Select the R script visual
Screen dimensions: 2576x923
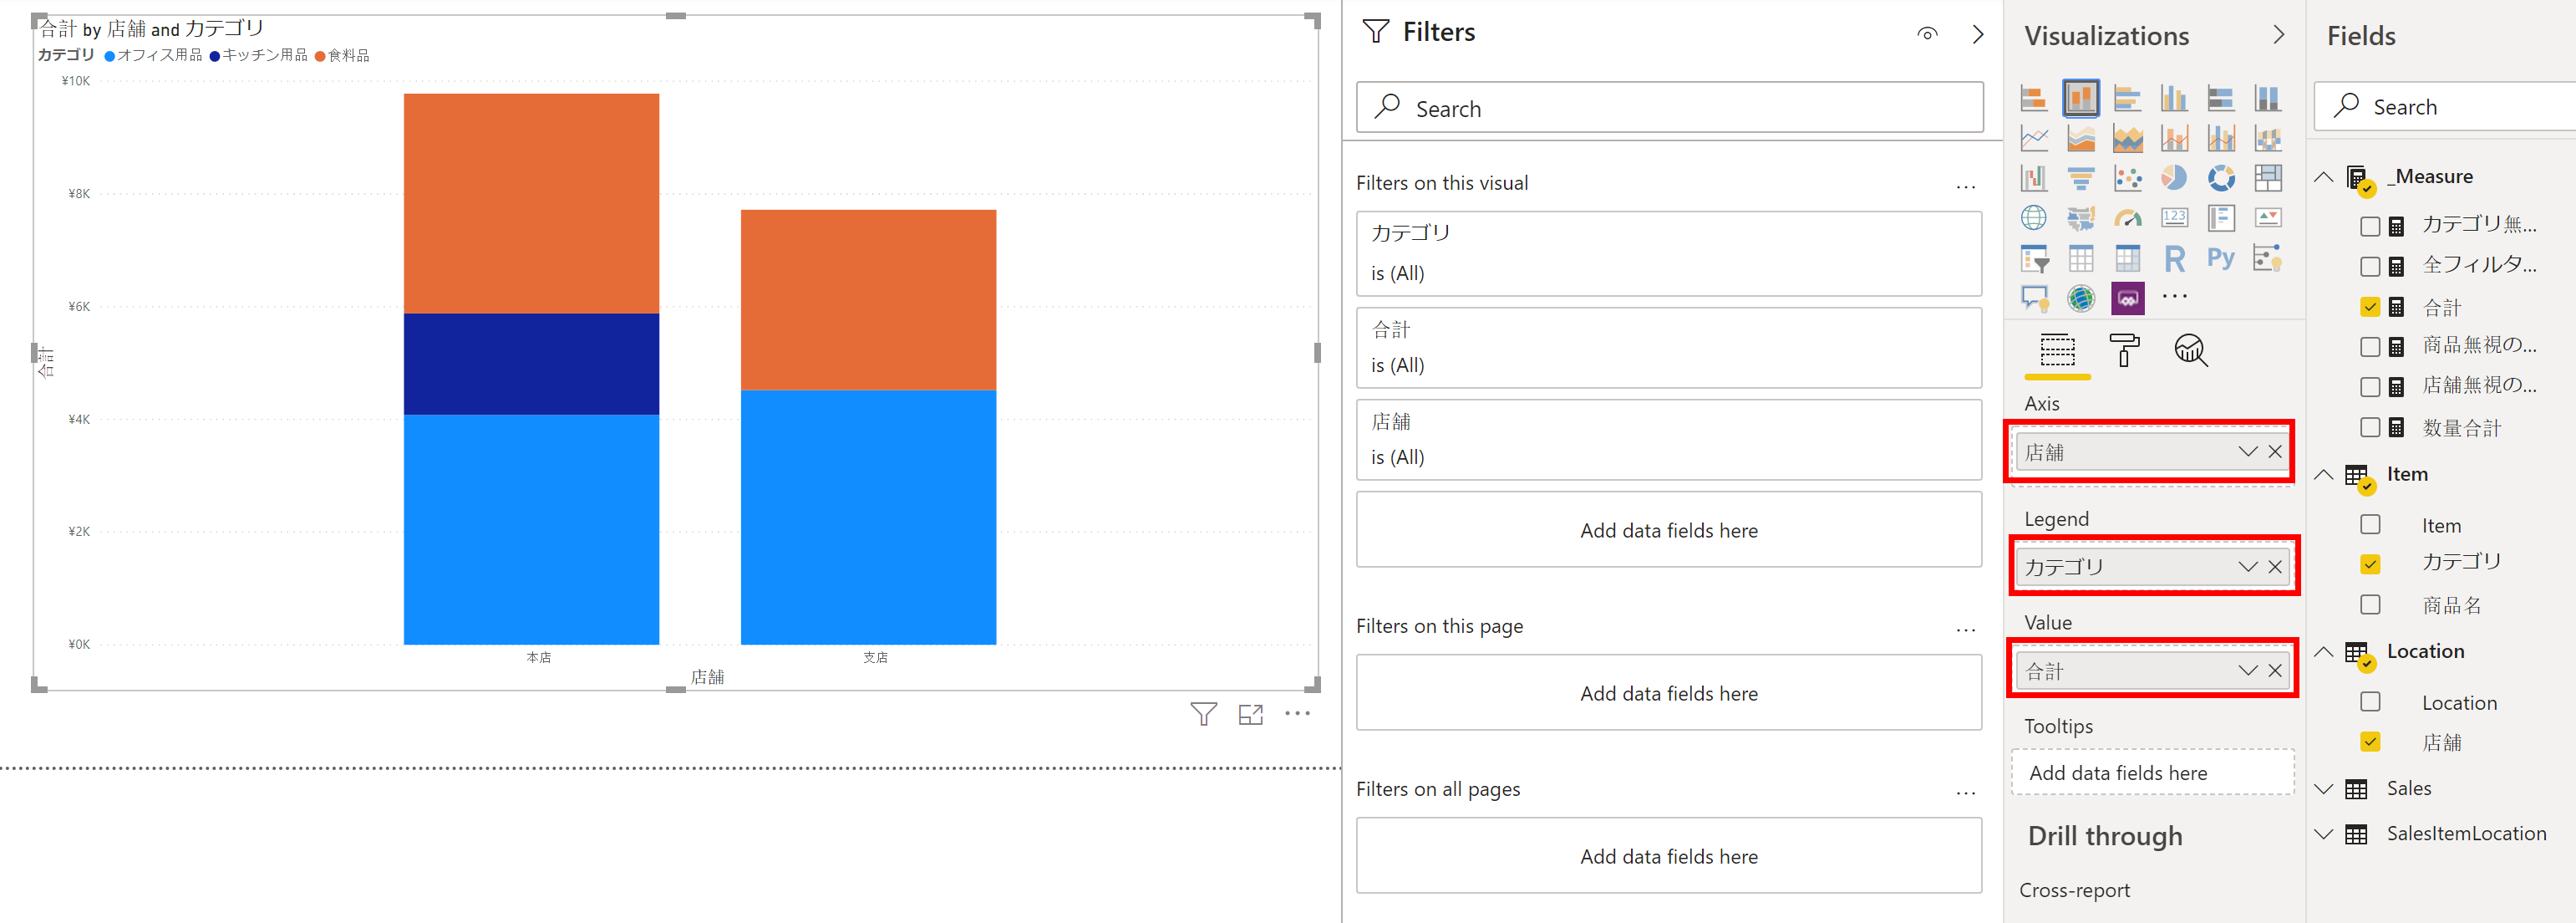(x=2174, y=258)
